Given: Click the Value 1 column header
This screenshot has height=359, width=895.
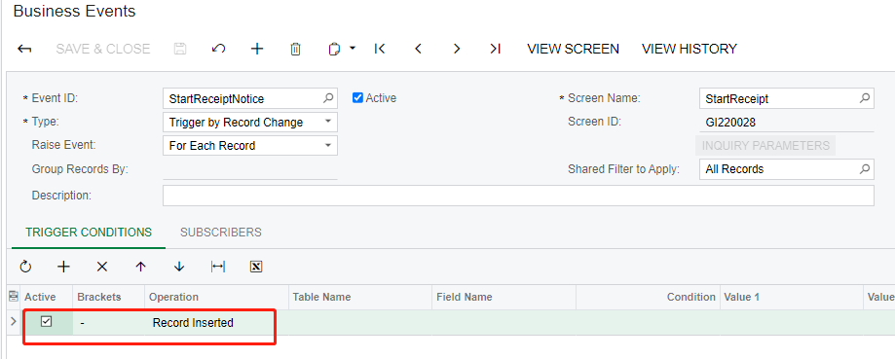Looking at the screenshot, I should [x=792, y=297].
